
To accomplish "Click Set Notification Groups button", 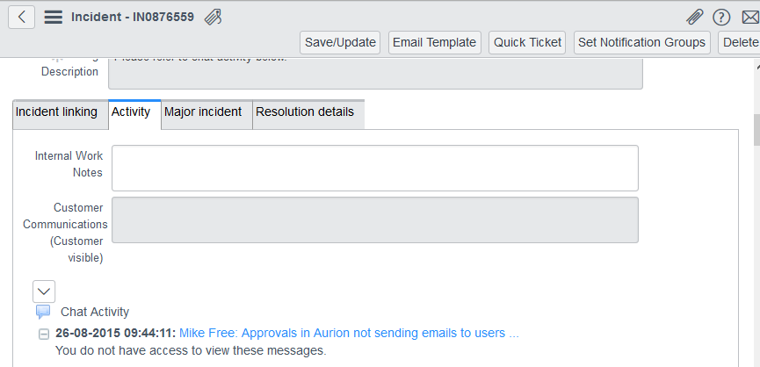I will (x=641, y=43).
